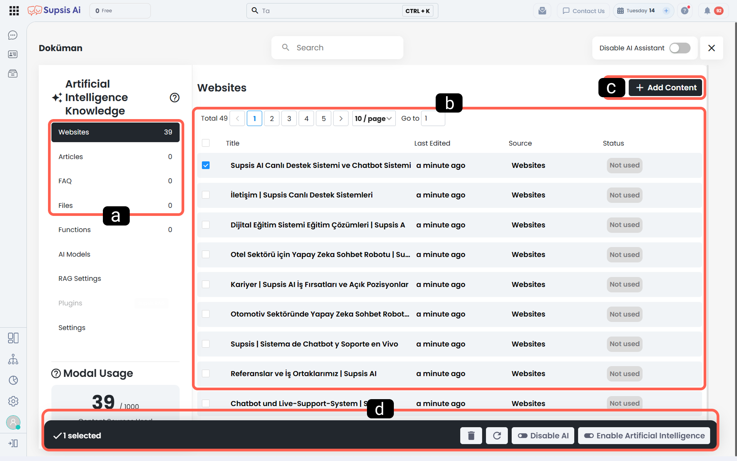Click the Go to page number field

tap(433, 118)
